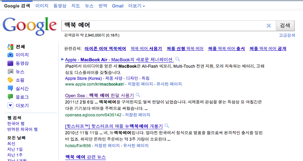303x161 pixels.
Task: Open 동영상 in the top navigation bar
Action: tap(60, 6)
